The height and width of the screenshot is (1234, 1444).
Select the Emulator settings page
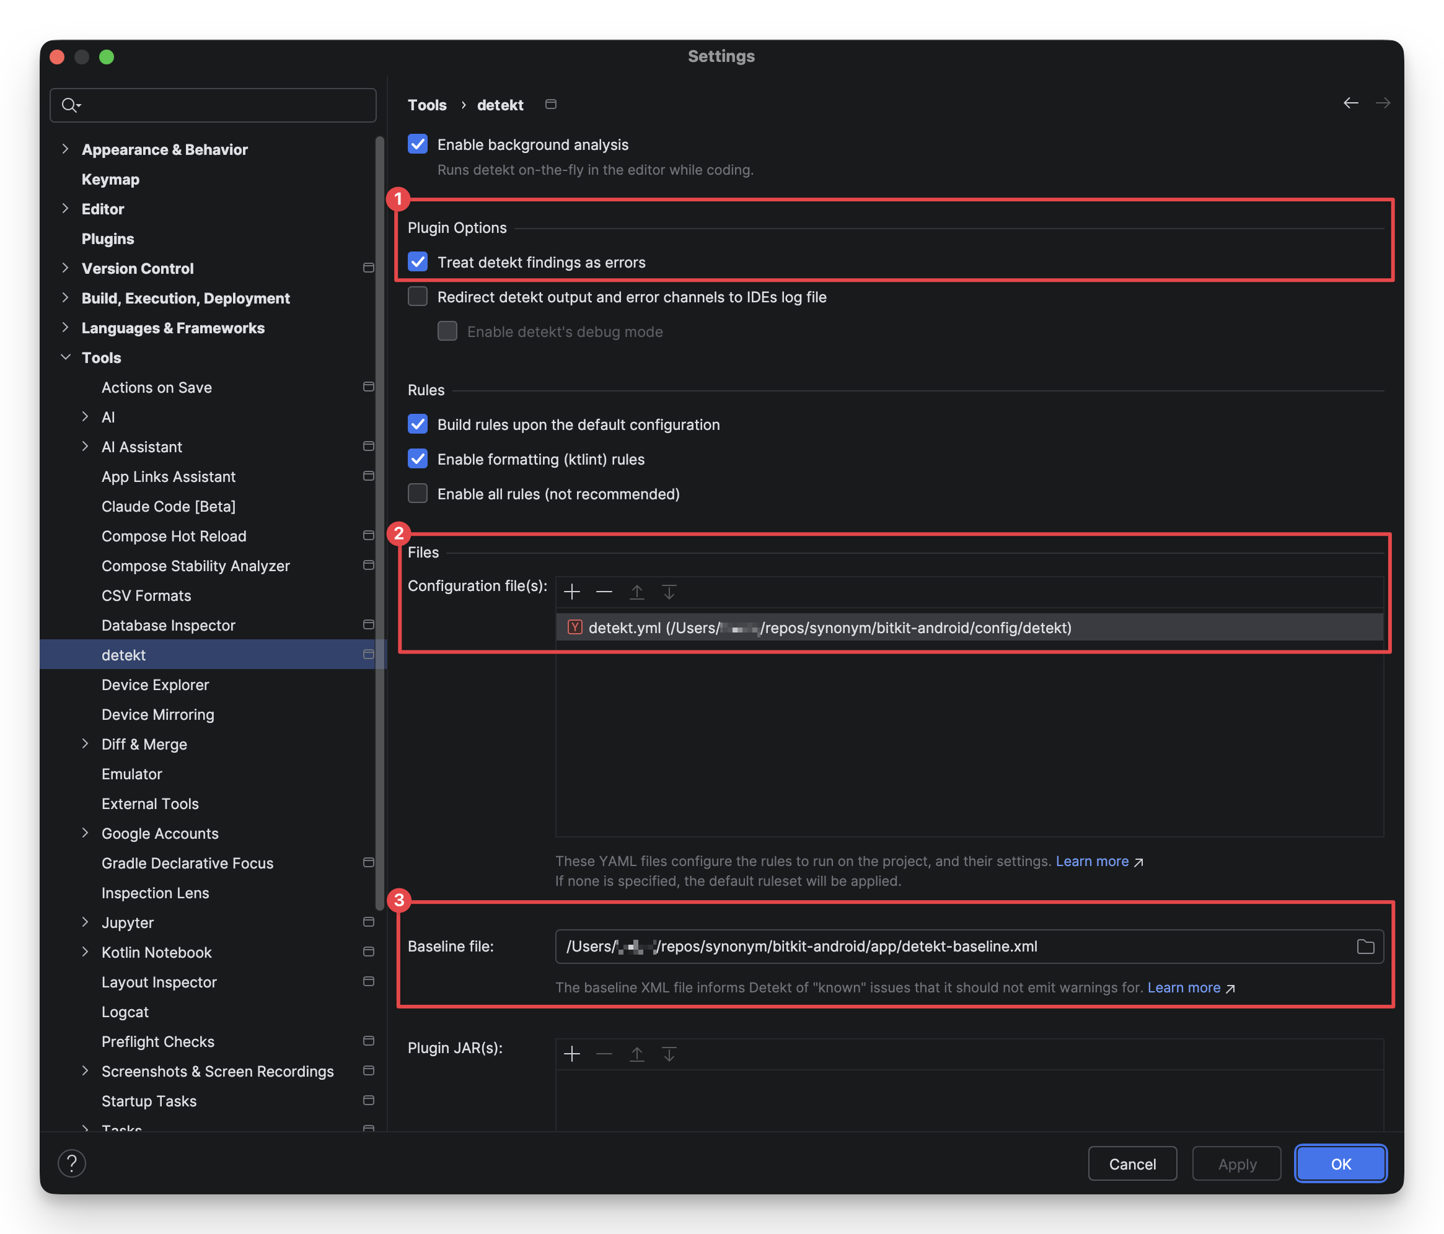coord(132,774)
